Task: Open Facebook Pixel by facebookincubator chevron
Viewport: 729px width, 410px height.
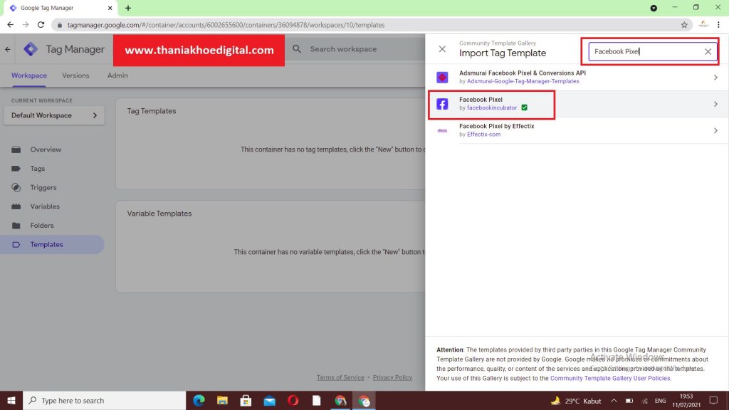Action: click(715, 104)
